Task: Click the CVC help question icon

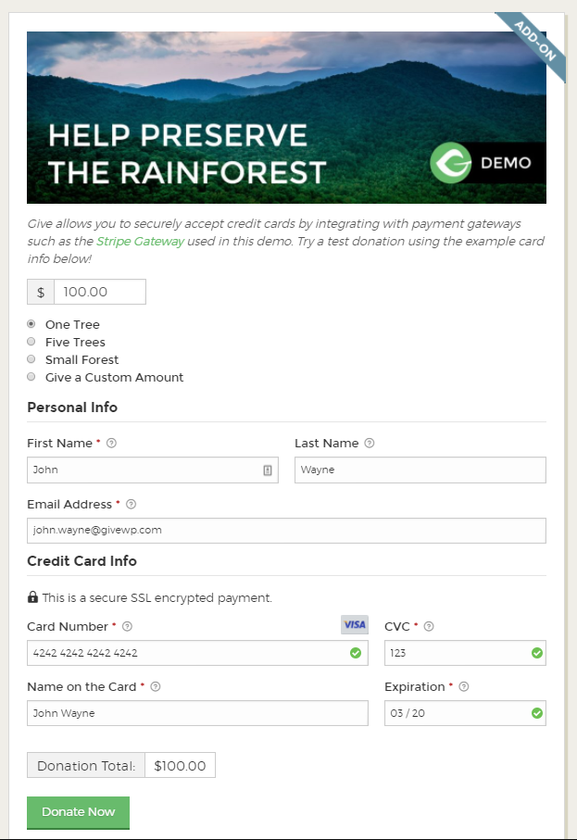Action: (x=429, y=626)
